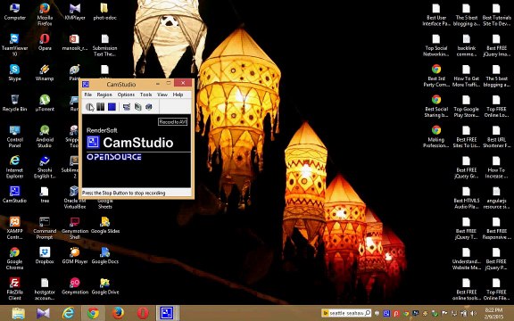
Task: Open File Explorer from the taskbar
Action: coord(19,313)
